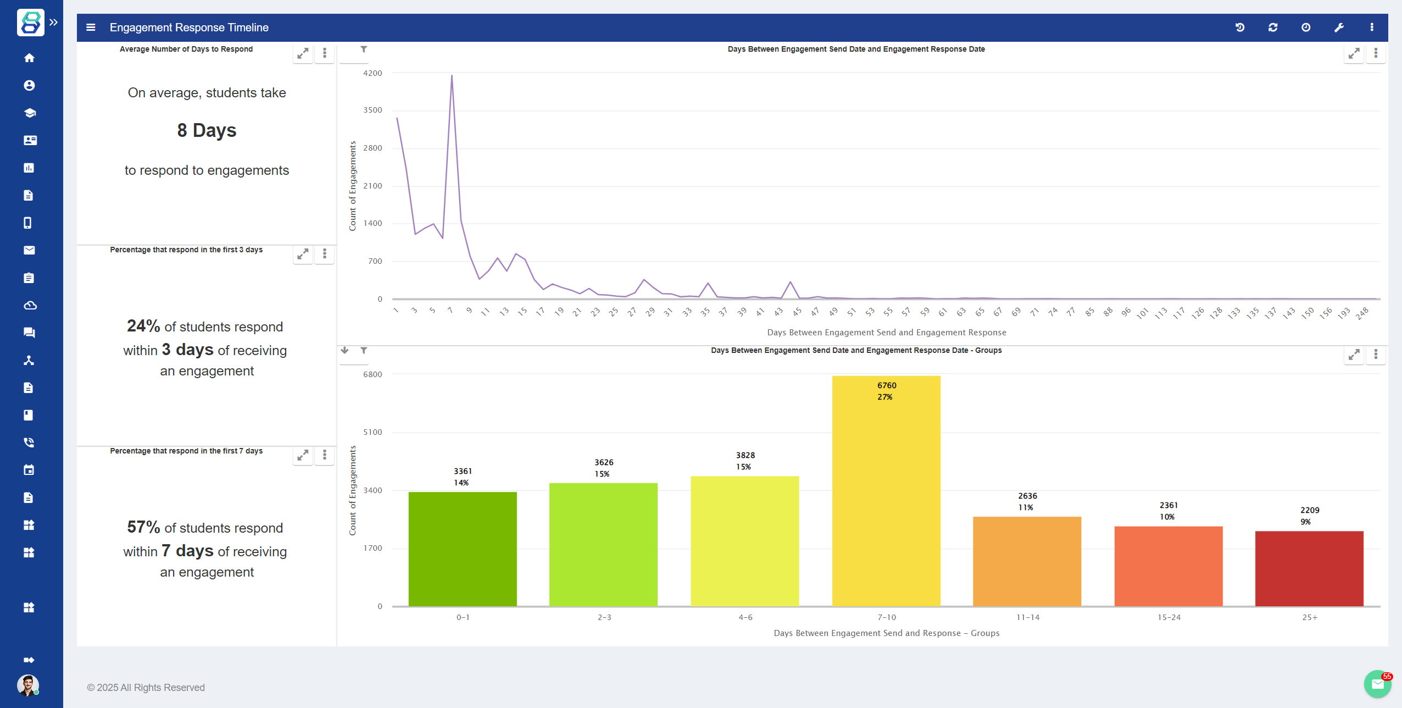Image resolution: width=1402 pixels, height=708 pixels.
Task: Click the Home icon in sidebar
Action: point(29,58)
